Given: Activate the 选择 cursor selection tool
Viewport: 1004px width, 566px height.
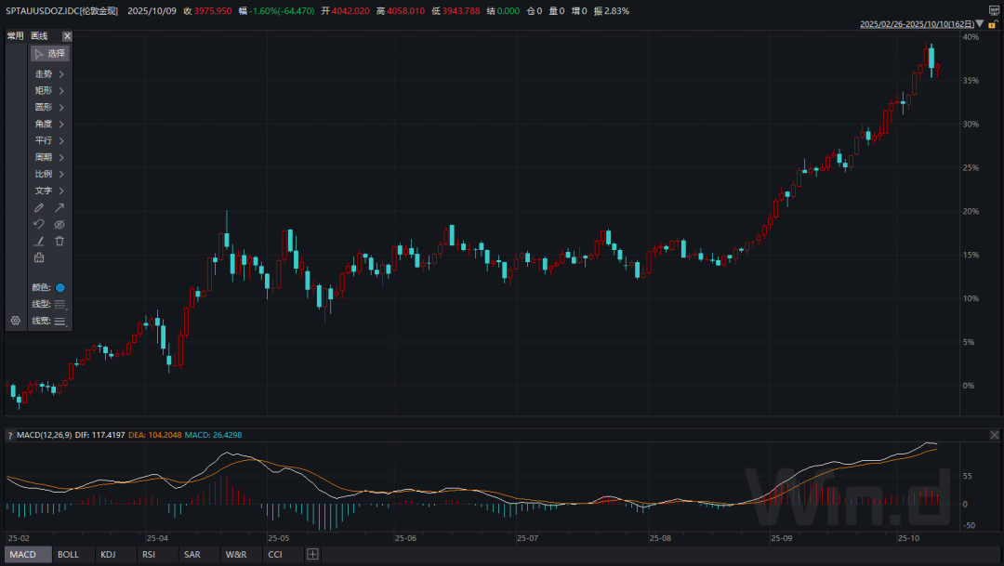Looking at the screenshot, I should click(x=50, y=54).
